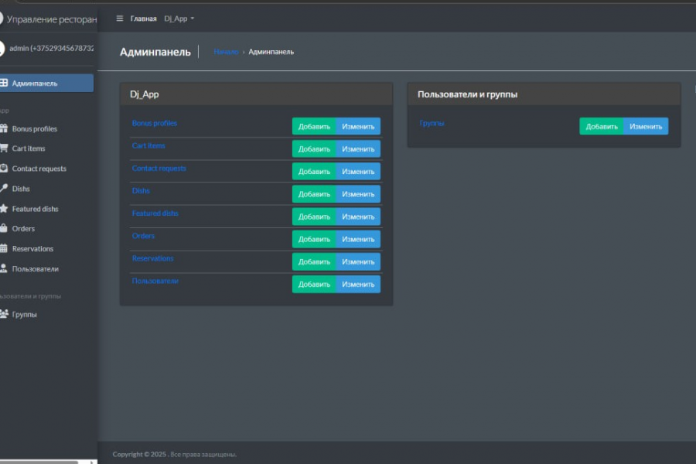Click Добавить for Featured dishs
The width and height of the screenshot is (696, 464).
pos(314,217)
